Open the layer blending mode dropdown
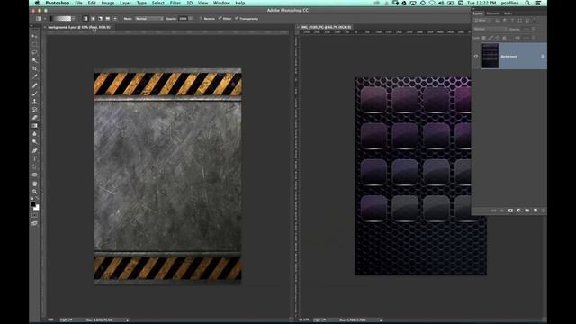The height and width of the screenshot is (324, 576). 490,29
